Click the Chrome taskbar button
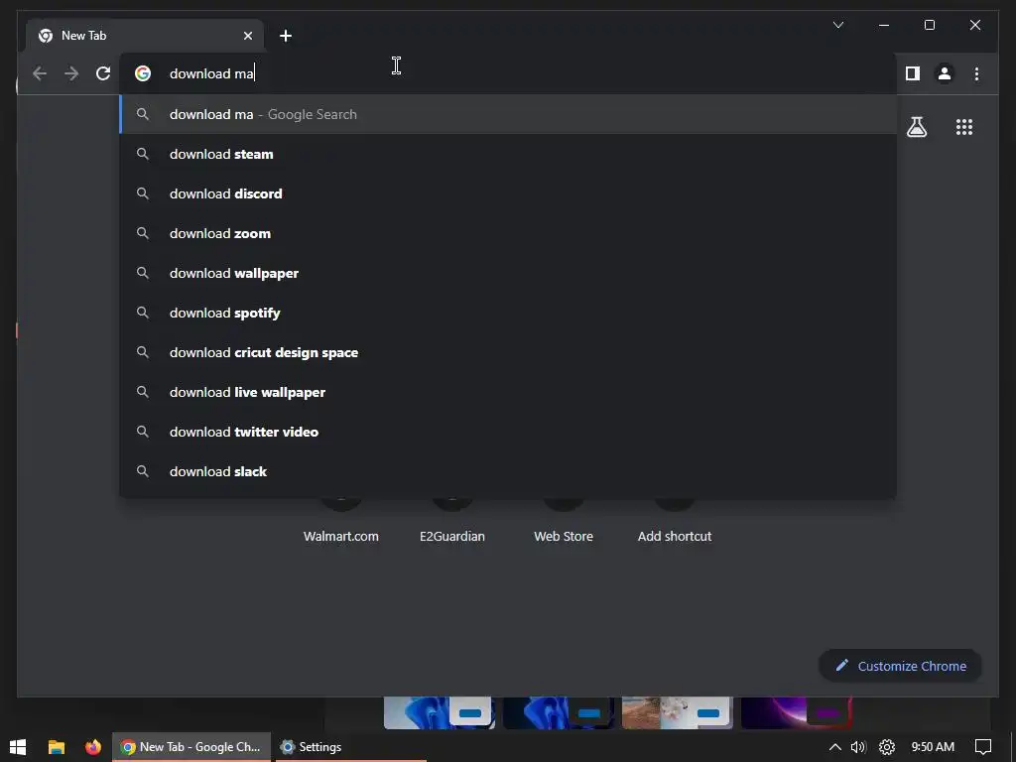1016x762 pixels. [191, 746]
